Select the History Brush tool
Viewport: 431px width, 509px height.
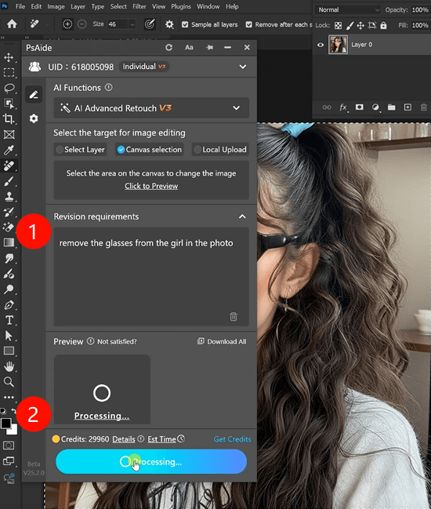tap(9, 212)
